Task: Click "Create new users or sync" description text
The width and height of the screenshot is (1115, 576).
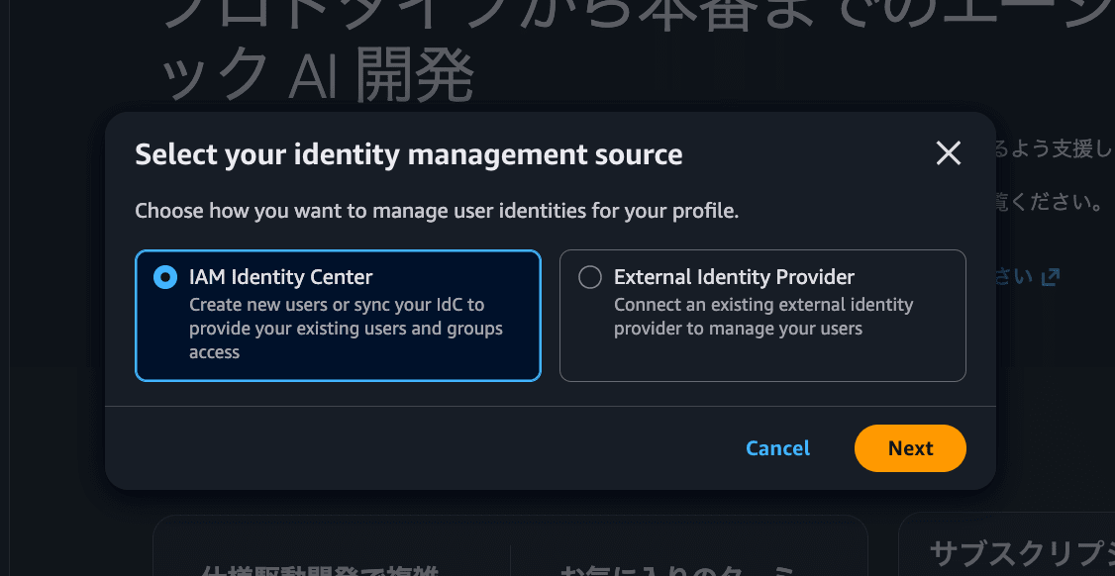Action: coord(346,329)
